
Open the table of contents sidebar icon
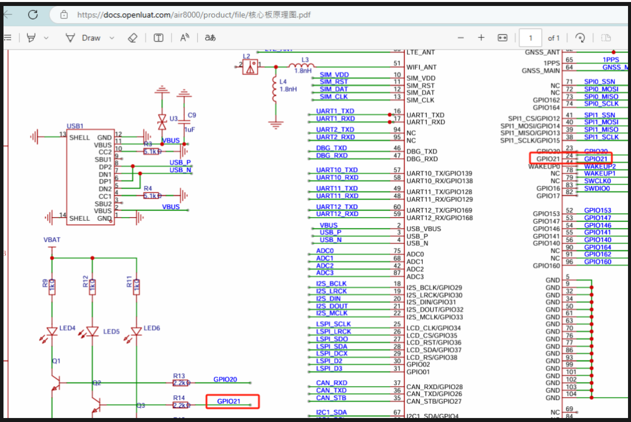[x=7, y=38]
